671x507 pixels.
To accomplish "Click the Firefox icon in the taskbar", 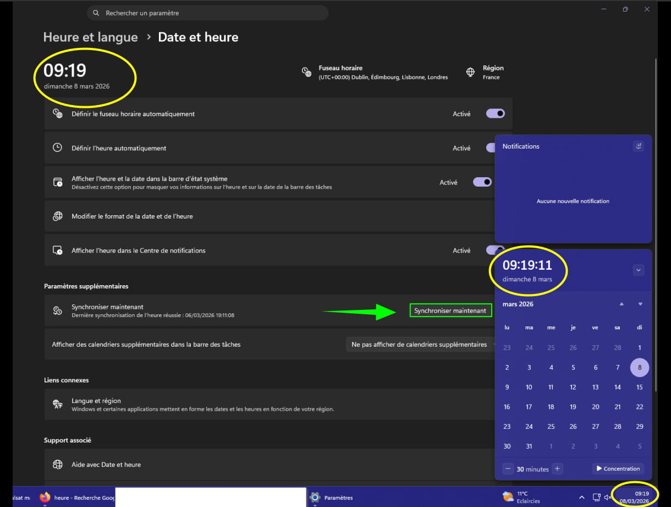I will [45, 498].
